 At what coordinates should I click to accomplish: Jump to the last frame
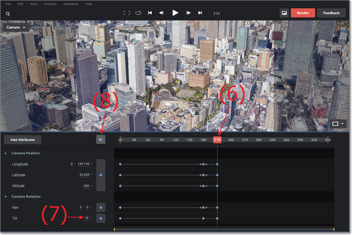(x=200, y=13)
